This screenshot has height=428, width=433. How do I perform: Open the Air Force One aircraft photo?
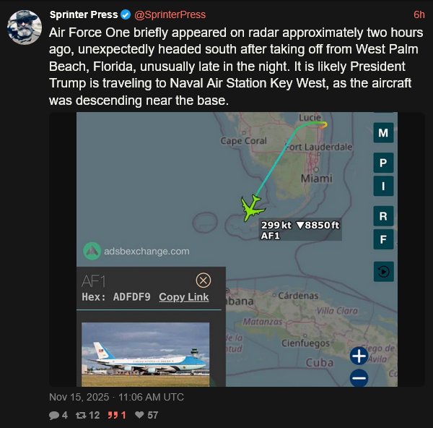click(145, 354)
